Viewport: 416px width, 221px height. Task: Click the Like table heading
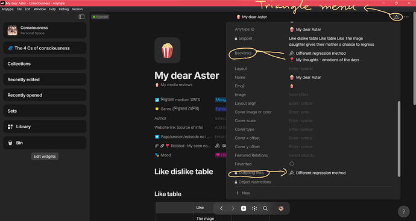point(168,194)
